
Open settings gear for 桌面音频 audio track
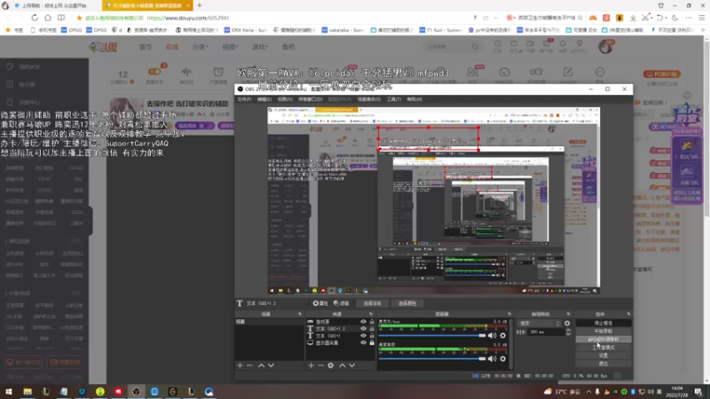[x=502, y=359]
